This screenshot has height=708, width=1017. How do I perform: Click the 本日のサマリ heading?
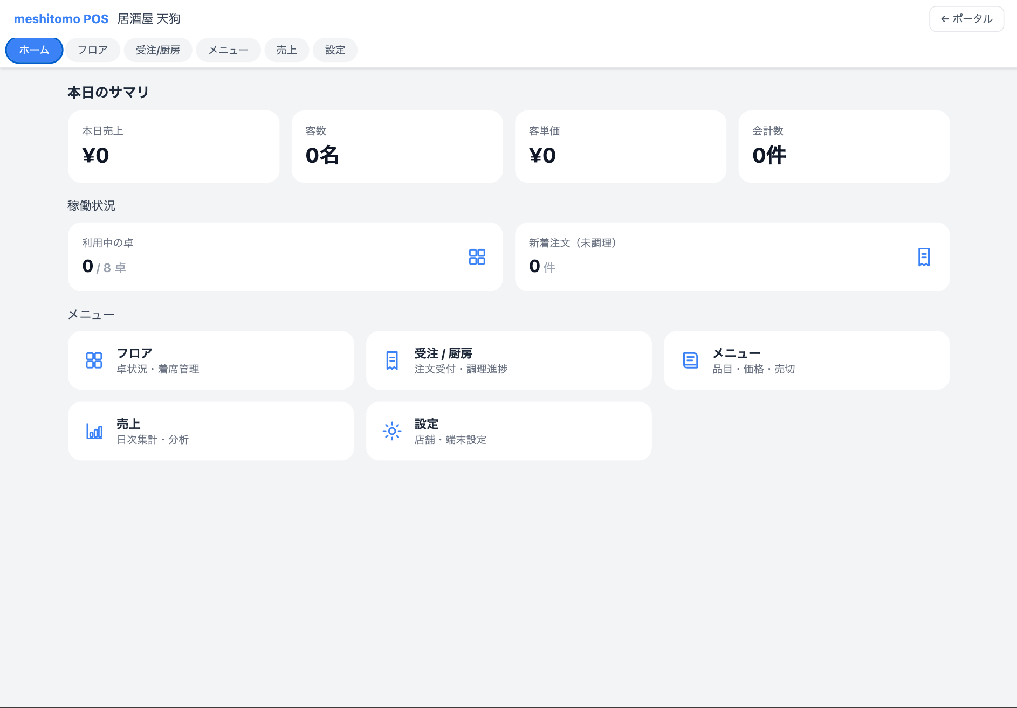pos(108,92)
